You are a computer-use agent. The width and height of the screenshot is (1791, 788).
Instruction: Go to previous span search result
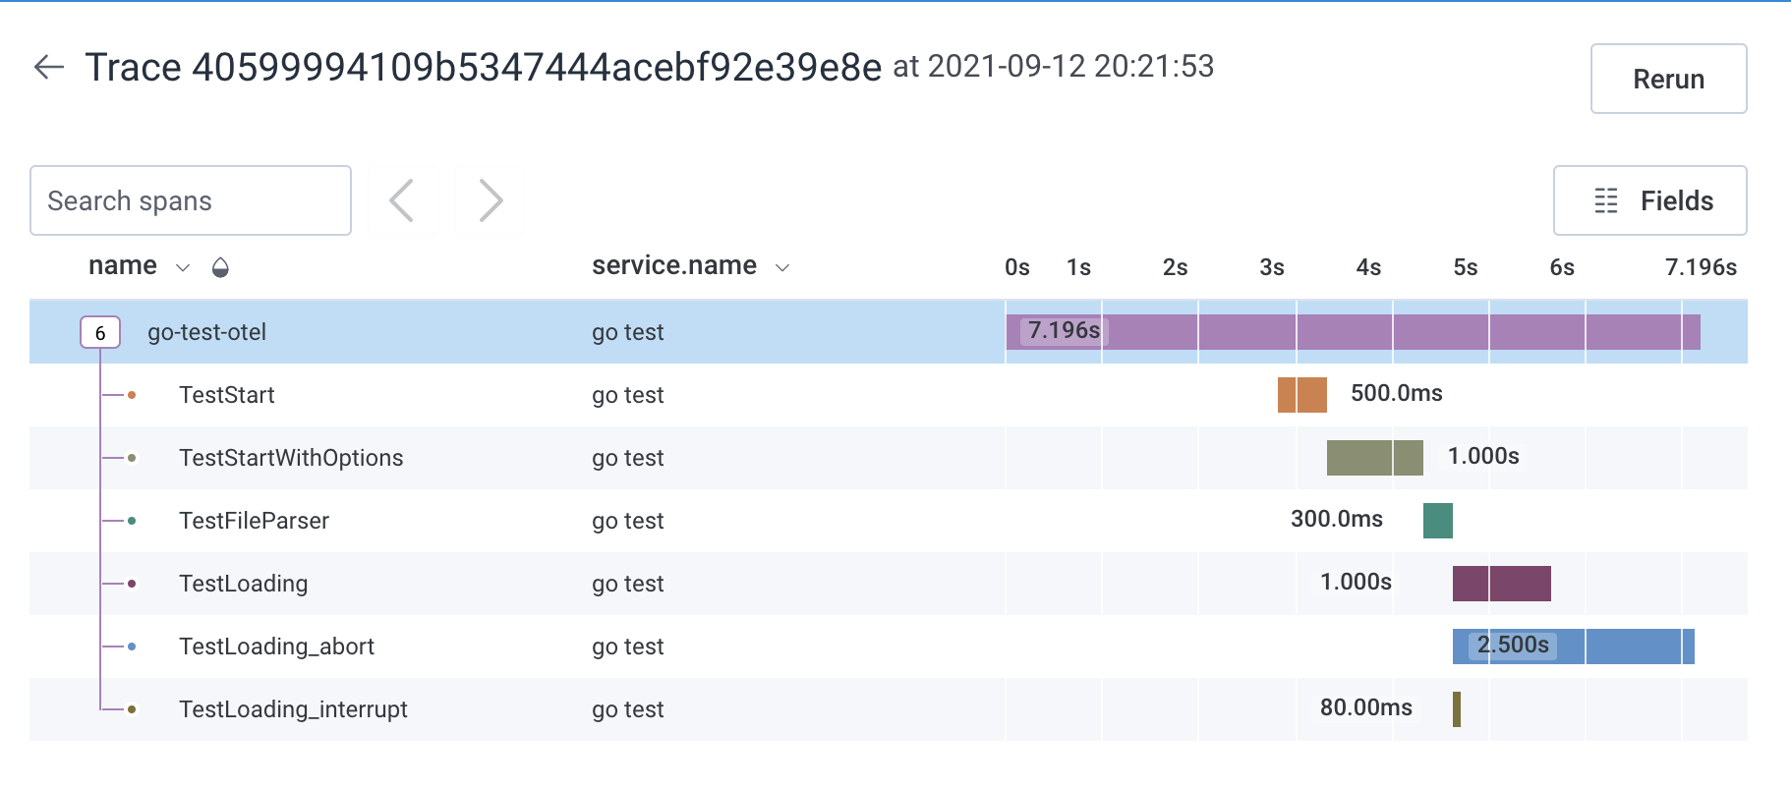402,200
